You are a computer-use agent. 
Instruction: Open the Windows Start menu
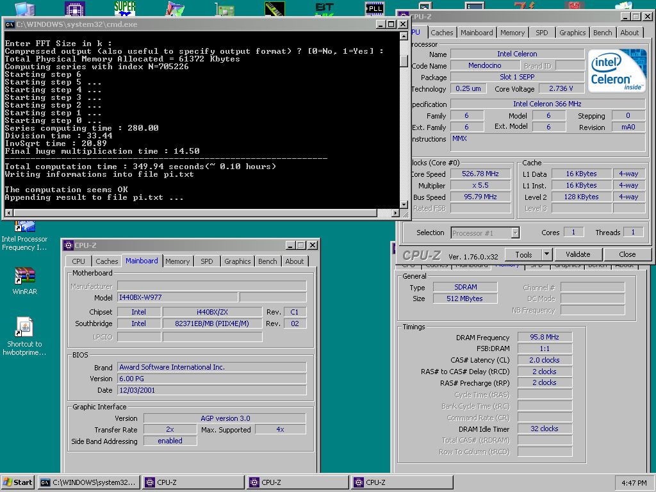click(x=17, y=482)
